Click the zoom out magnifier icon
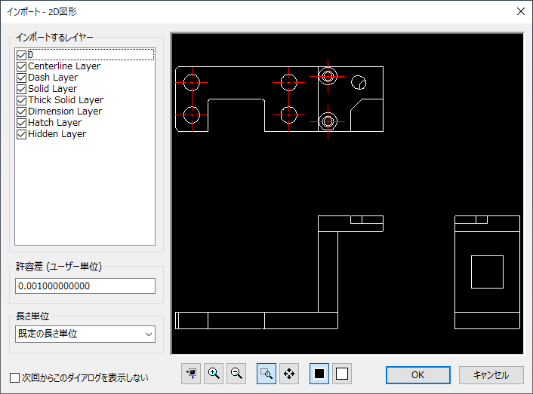The width and height of the screenshot is (533, 394). pyautogui.click(x=236, y=374)
